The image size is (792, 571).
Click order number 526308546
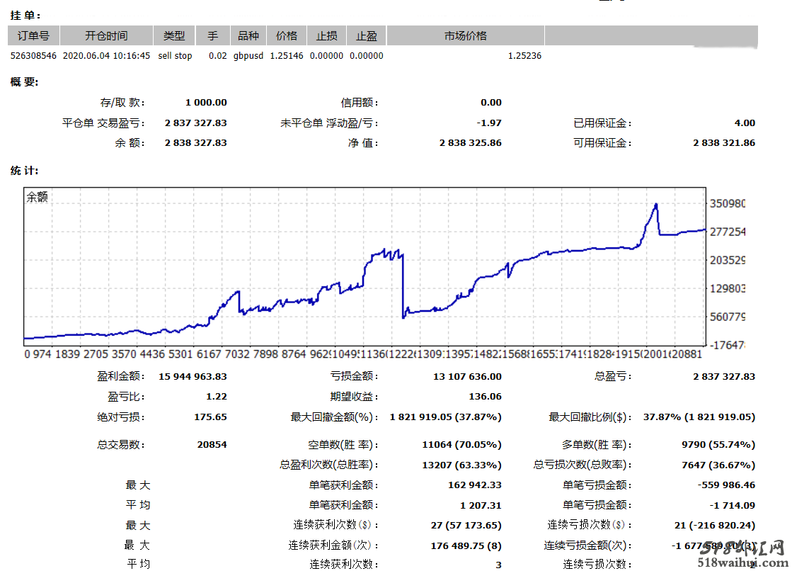pyautogui.click(x=33, y=56)
